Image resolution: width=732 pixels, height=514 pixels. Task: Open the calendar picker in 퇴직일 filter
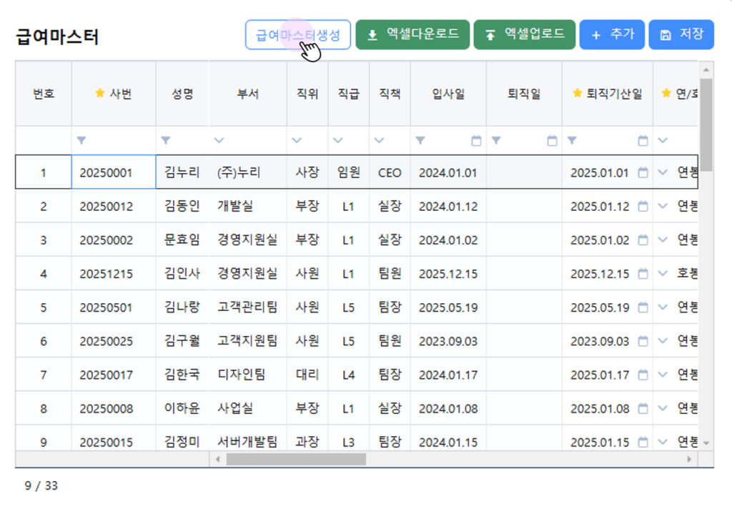click(552, 141)
